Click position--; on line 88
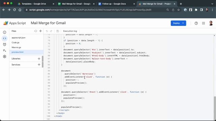Image resolution: width=216 pixels, height=121 pixels. (72, 80)
